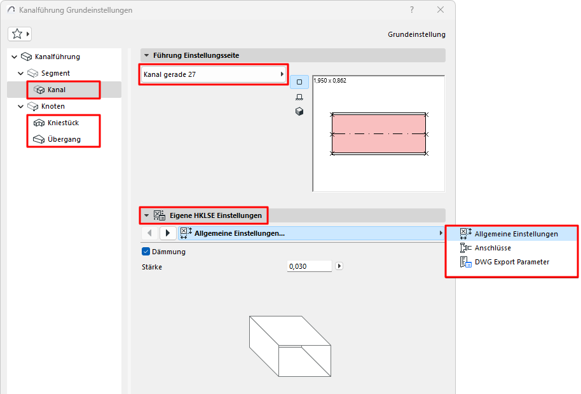The width and height of the screenshot is (581, 394).
Task: Choose Allgemeine Einstellungen in popup menu
Action: coord(512,234)
